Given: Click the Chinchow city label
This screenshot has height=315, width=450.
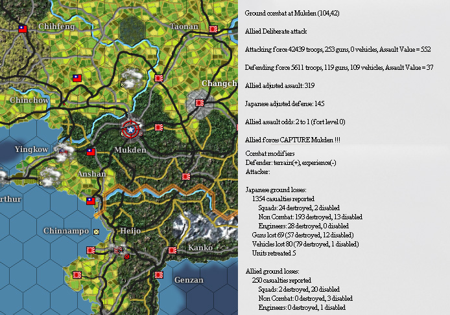Looking at the screenshot, I should [29, 100].
